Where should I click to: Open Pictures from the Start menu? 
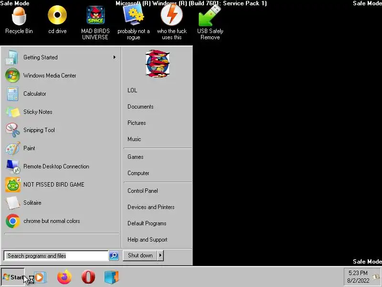pos(137,123)
